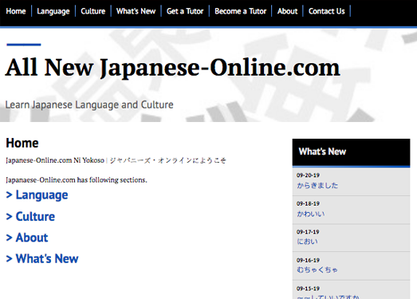Click the 'Home' page heading
Viewport: 417px width, 299px height.
(x=22, y=143)
